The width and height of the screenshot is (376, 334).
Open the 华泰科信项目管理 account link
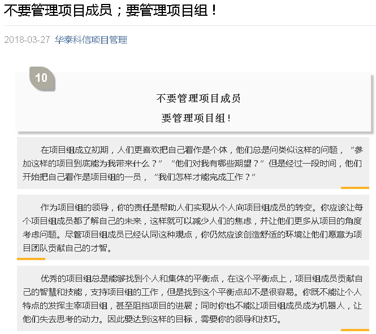pyautogui.click(x=91, y=39)
